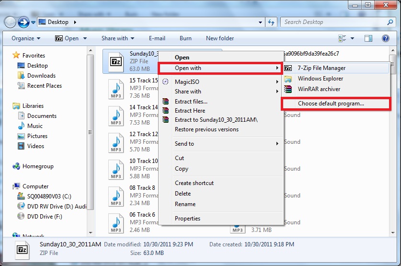
Task: Click the WinRAR archiver icon in submenu
Action: [288, 89]
